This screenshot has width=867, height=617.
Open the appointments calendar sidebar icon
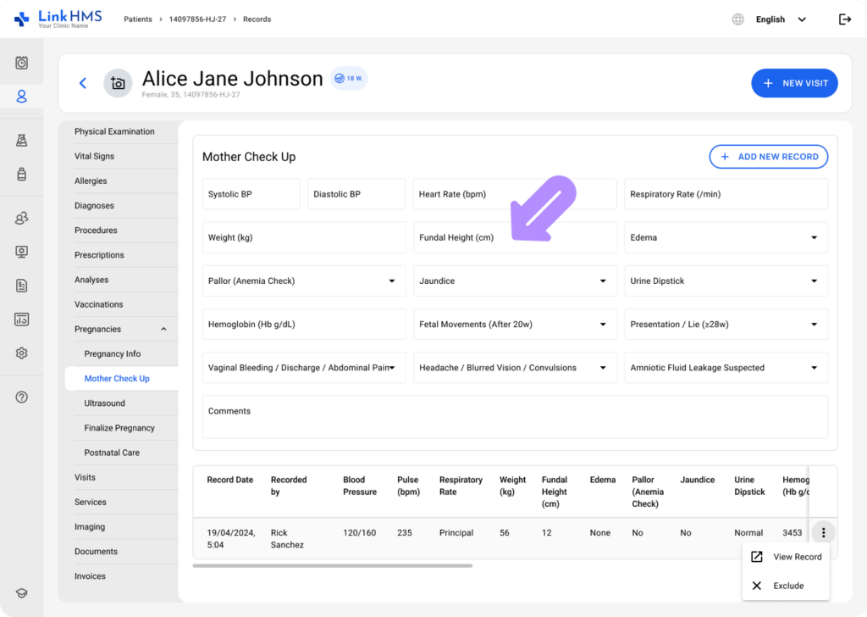coord(21,63)
